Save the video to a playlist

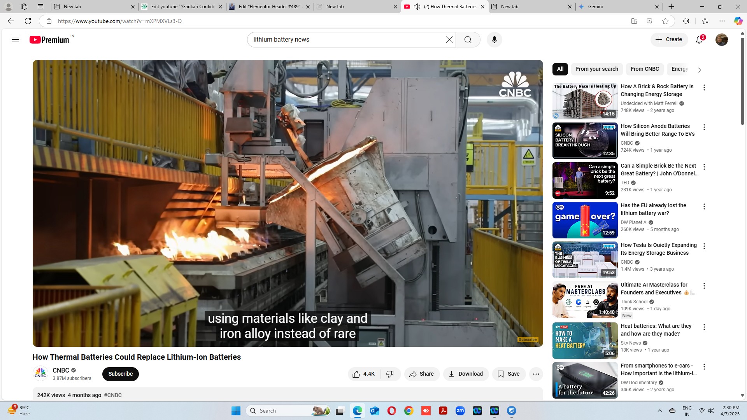point(509,374)
